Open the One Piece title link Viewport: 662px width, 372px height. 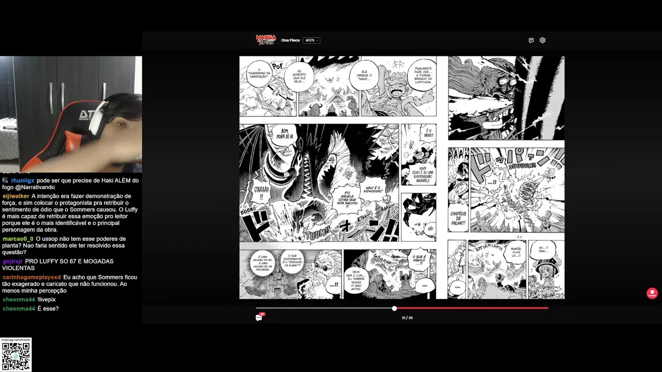coord(290,40)
